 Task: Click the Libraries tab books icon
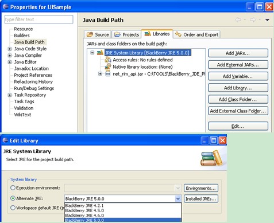148,34
